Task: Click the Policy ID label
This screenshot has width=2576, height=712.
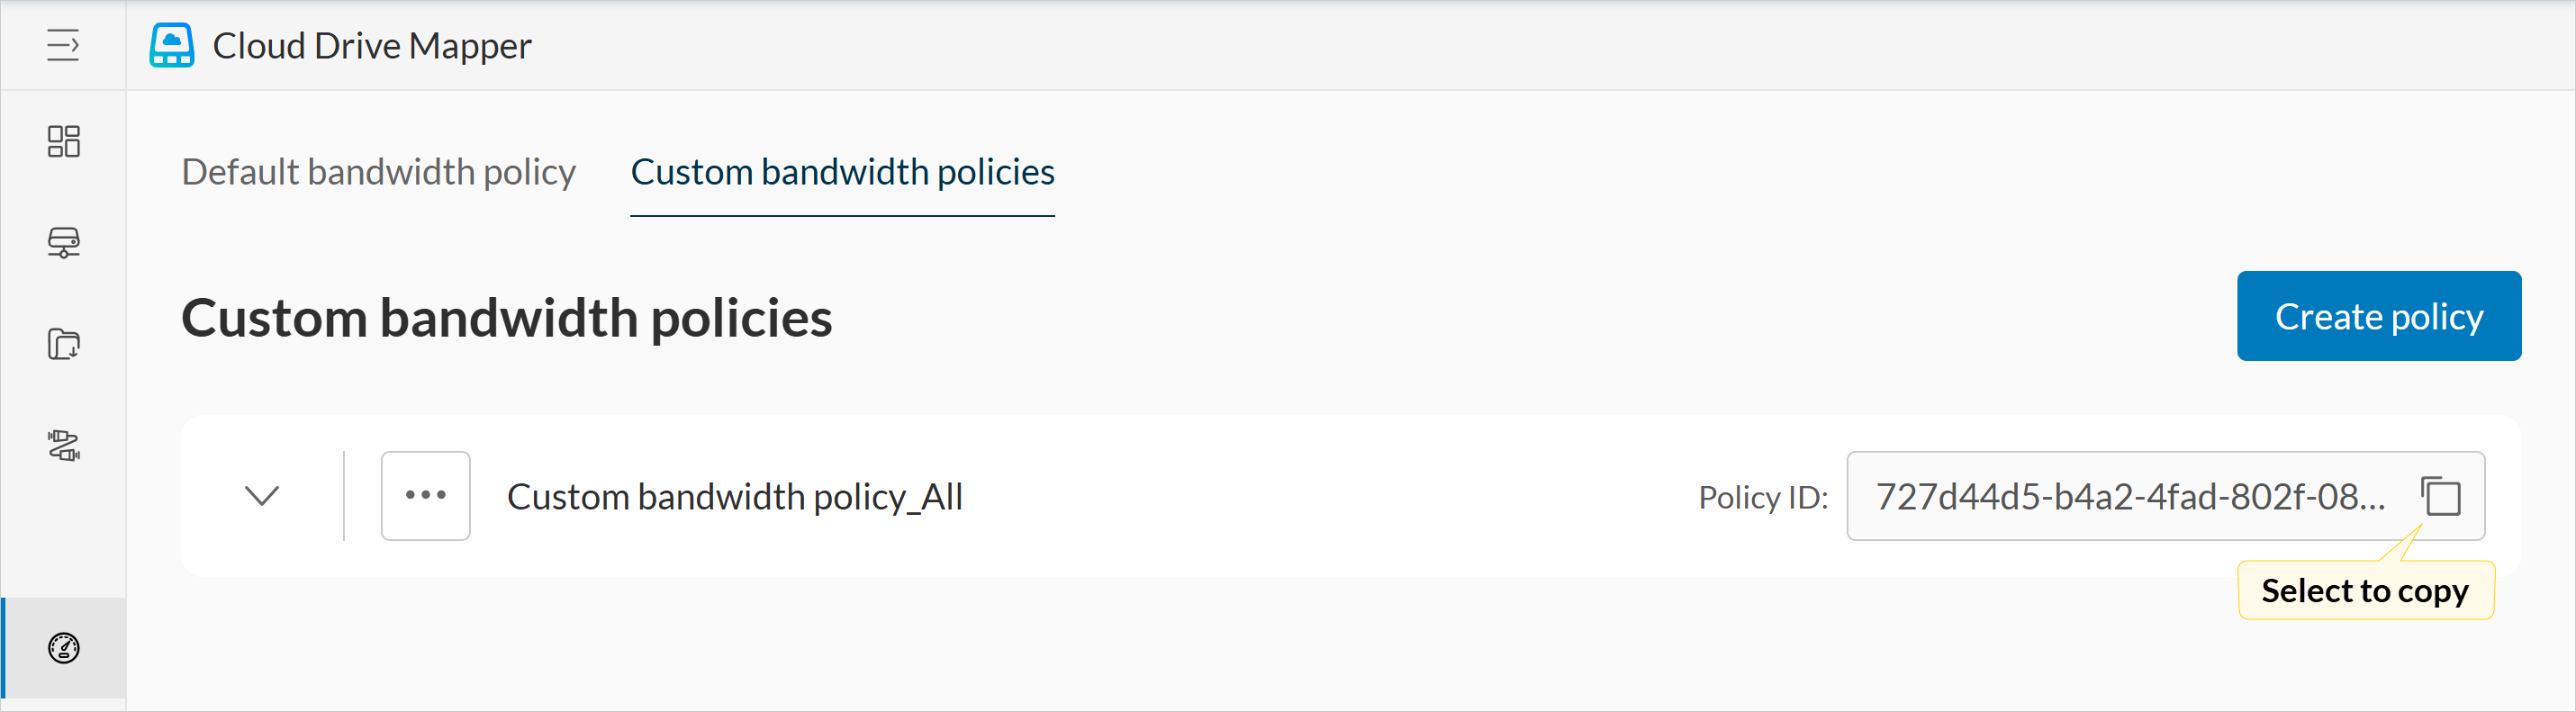Action: coord(1762,497)
